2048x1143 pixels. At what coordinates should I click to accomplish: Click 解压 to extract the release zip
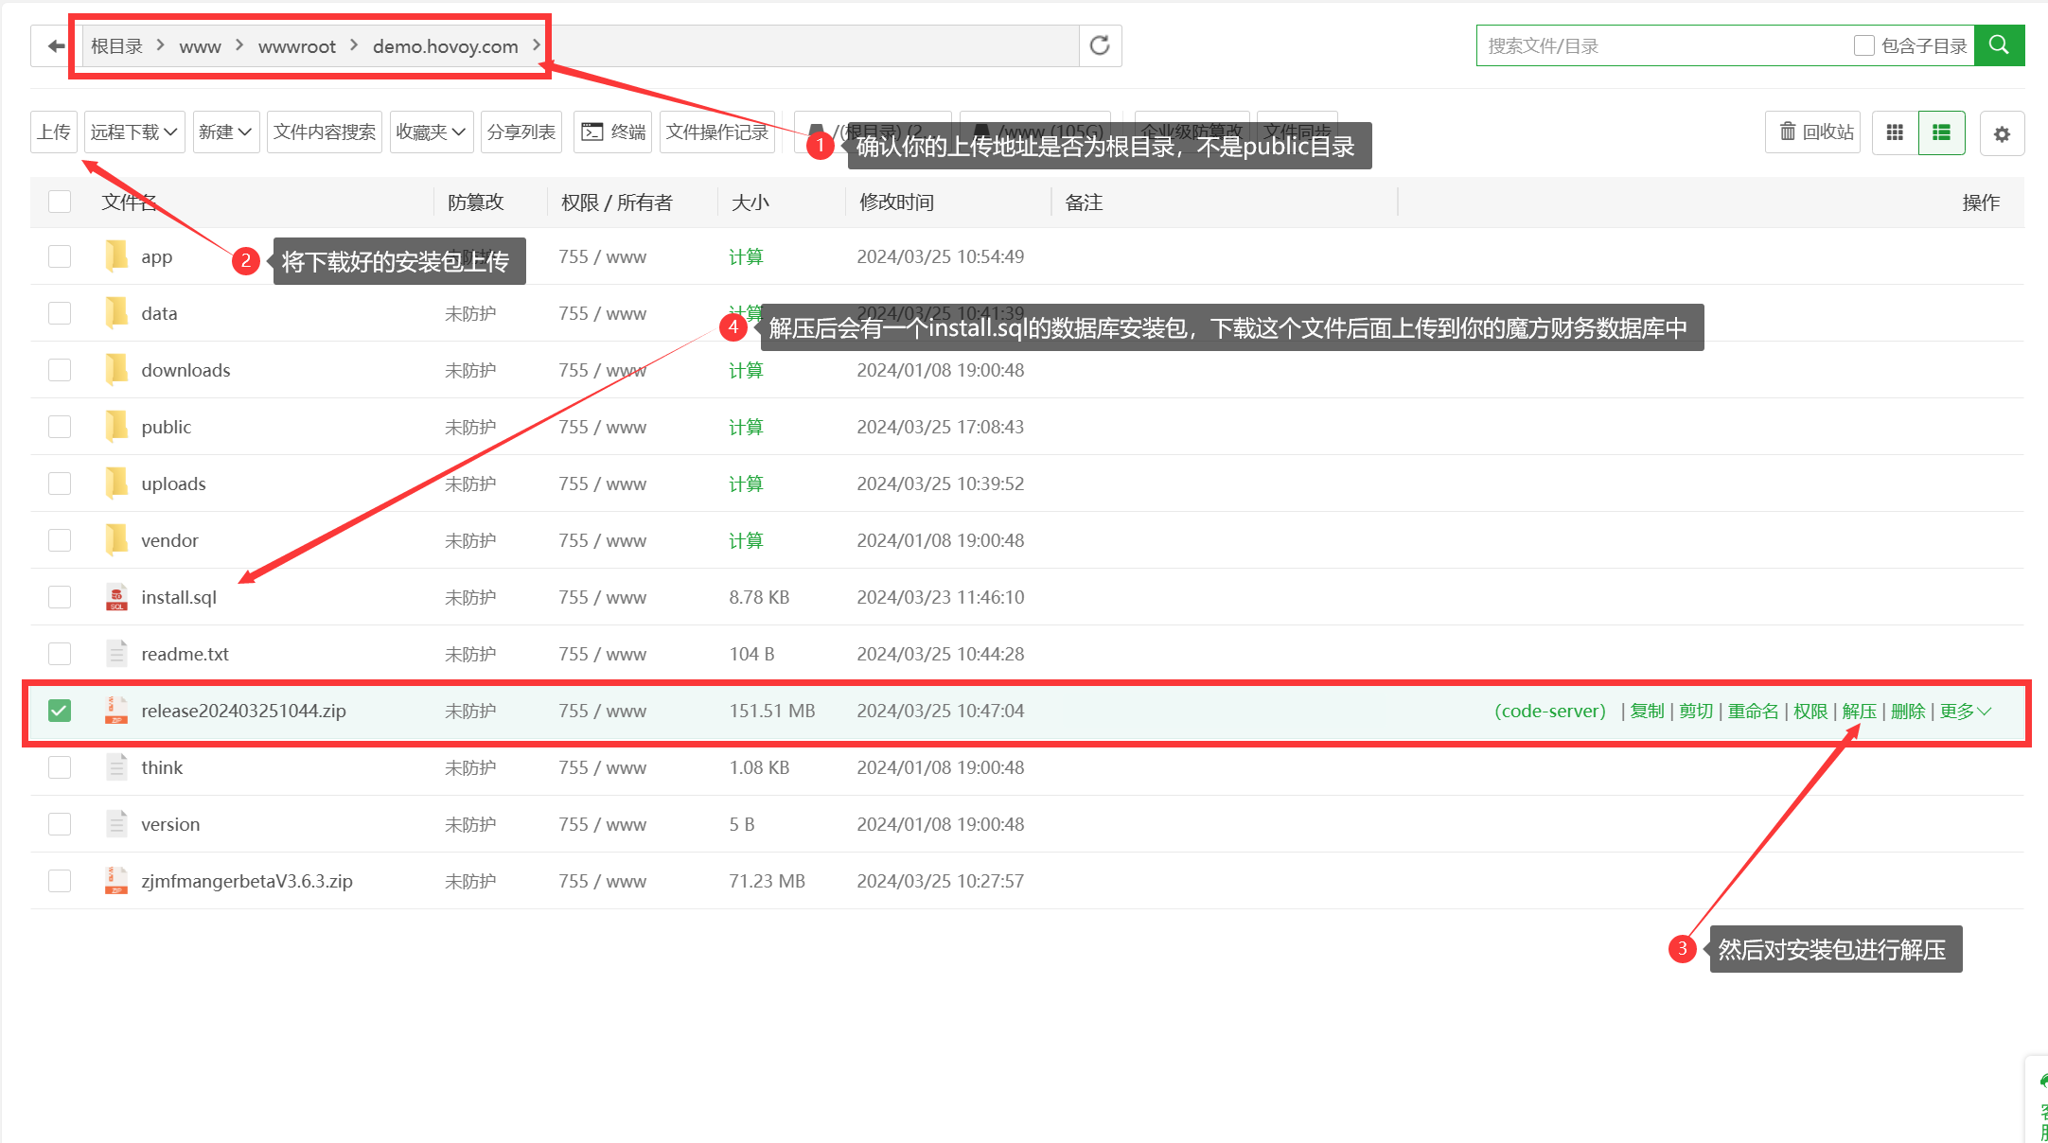point(1859,711)
